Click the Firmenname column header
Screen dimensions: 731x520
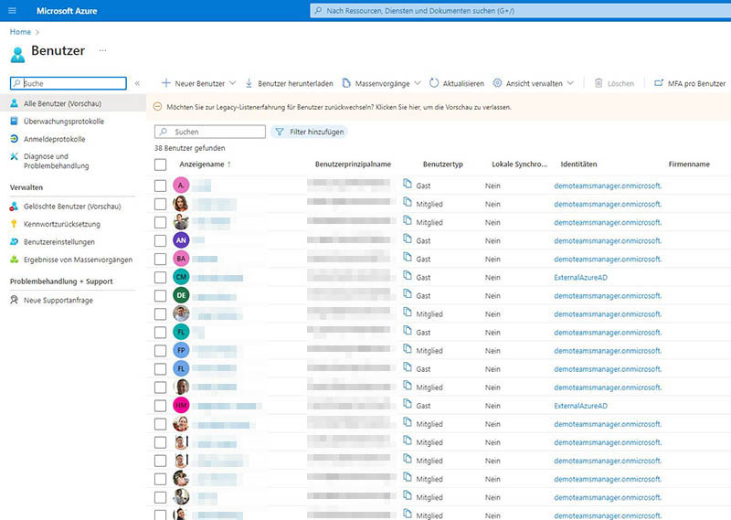(x=689, y=164)
